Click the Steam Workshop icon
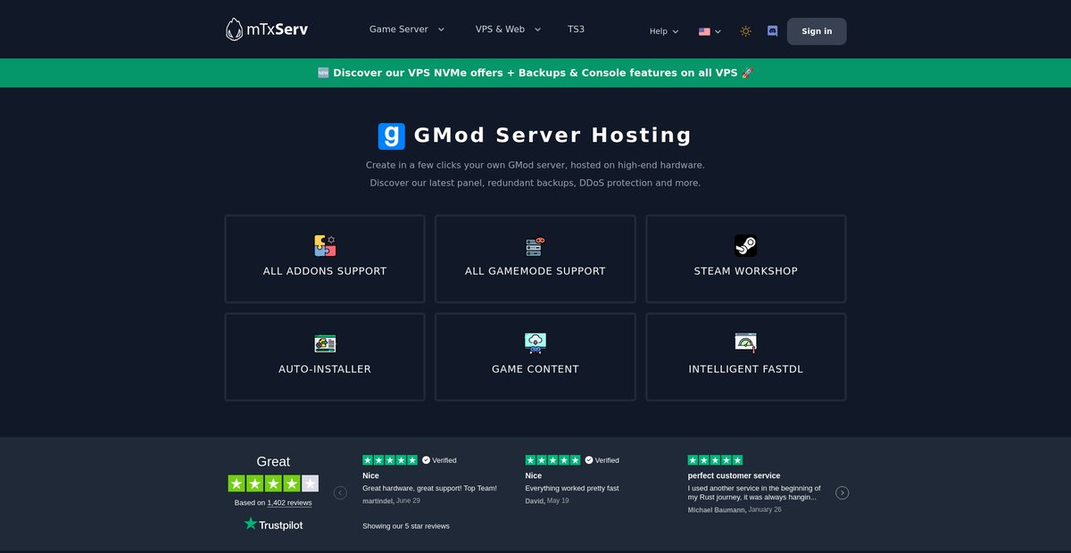This screenshot has height=553, width=1071. (x=746, y=246)
